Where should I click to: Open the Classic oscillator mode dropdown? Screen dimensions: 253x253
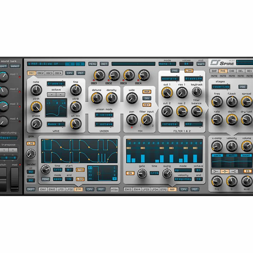(56, 84)
